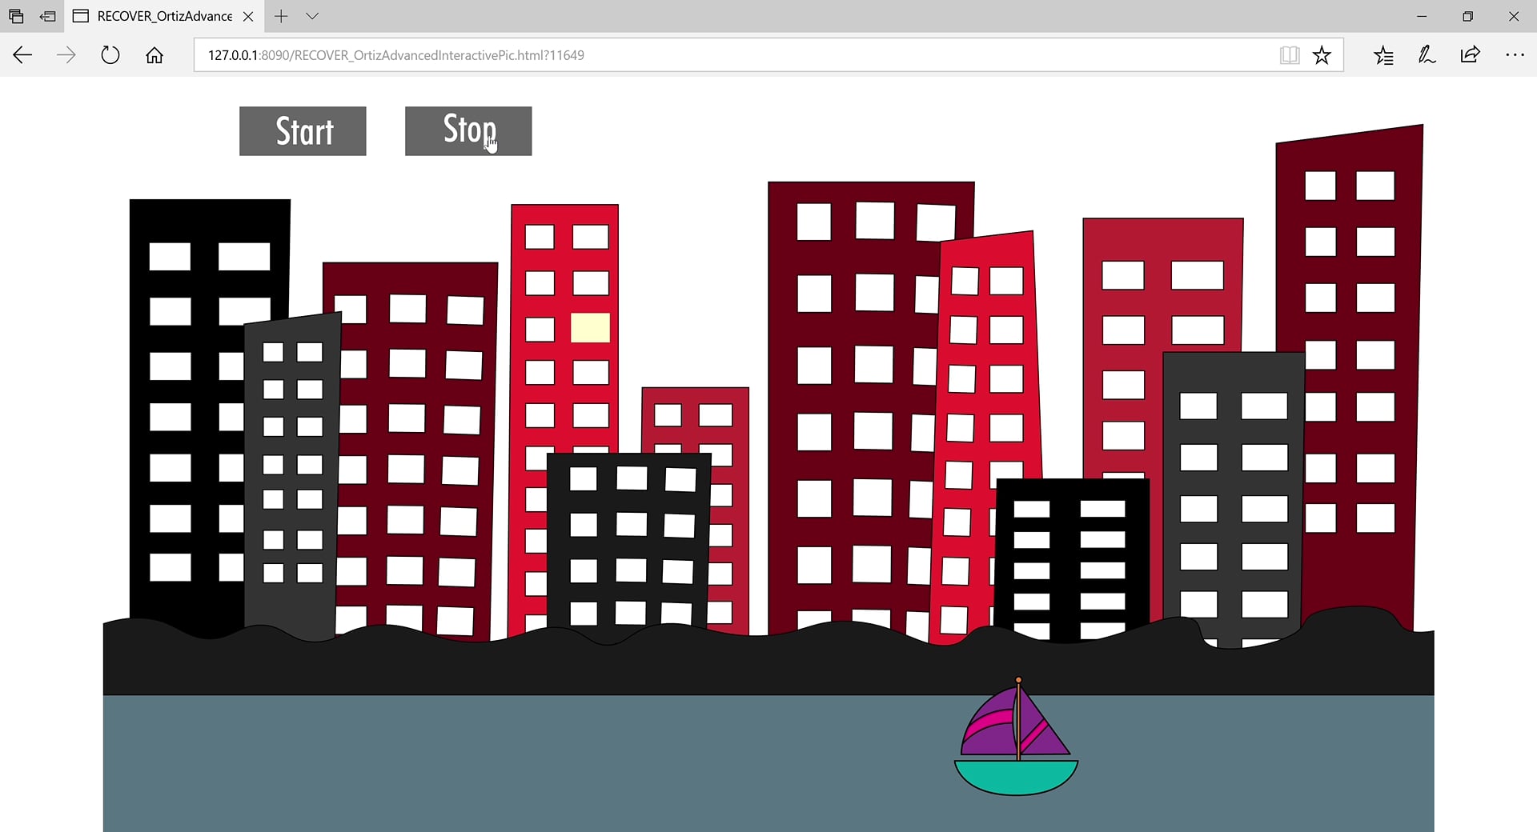Select the RECOVER_OrtizAdvance tab

click(164, 16)
